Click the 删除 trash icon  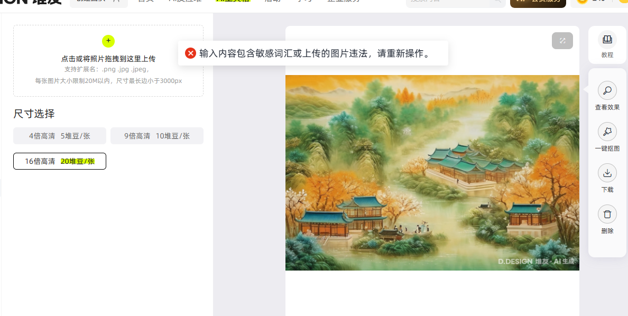click(607, 214)
